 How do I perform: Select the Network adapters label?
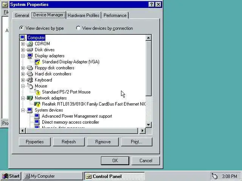(x=51, y=98)
